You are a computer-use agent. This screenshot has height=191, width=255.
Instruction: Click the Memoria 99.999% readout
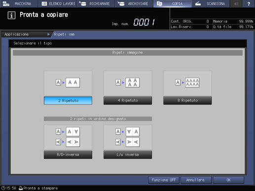click(233, 21)
